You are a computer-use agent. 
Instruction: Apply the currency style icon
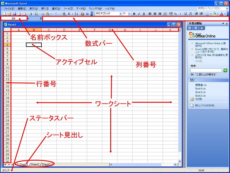170,14
